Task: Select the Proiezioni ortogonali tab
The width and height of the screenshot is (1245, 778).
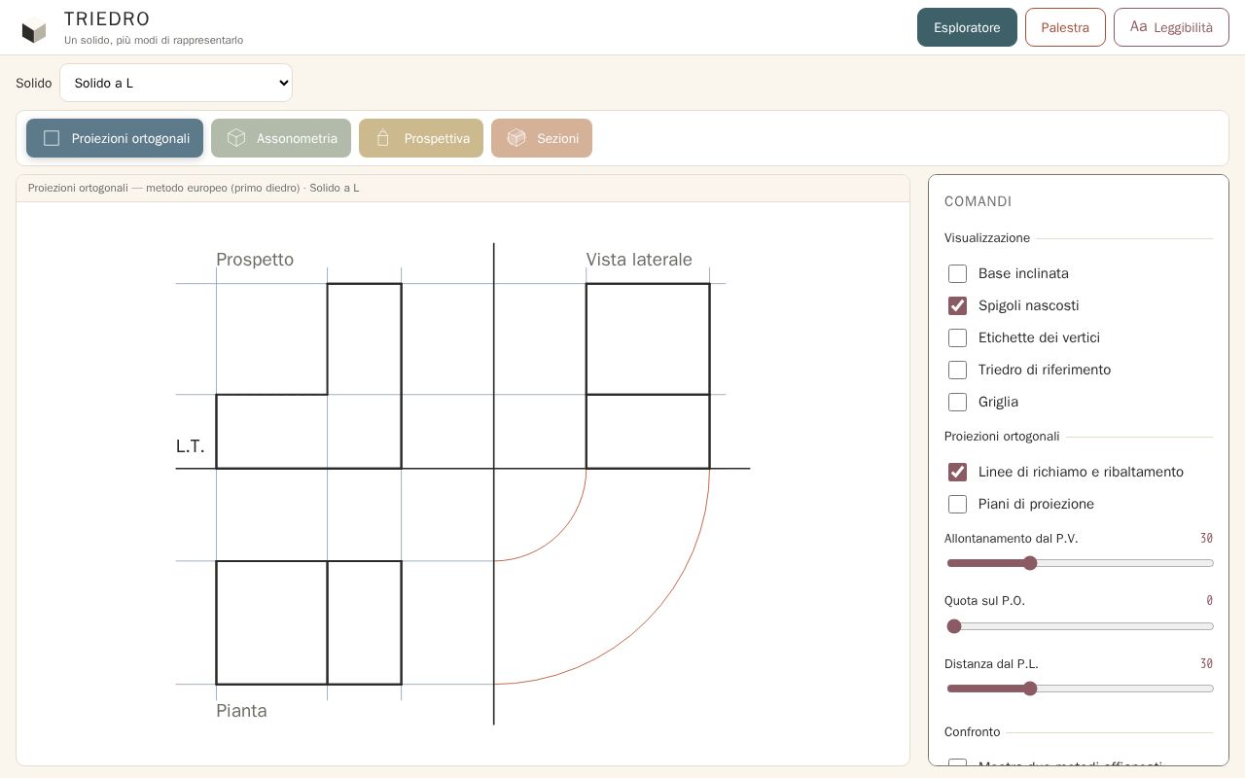Action: click(115, 138)
